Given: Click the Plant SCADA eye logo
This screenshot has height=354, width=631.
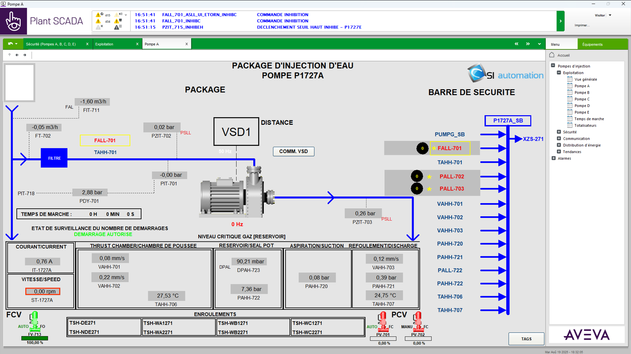Looking at the screenshot, I should pos(14,22).
